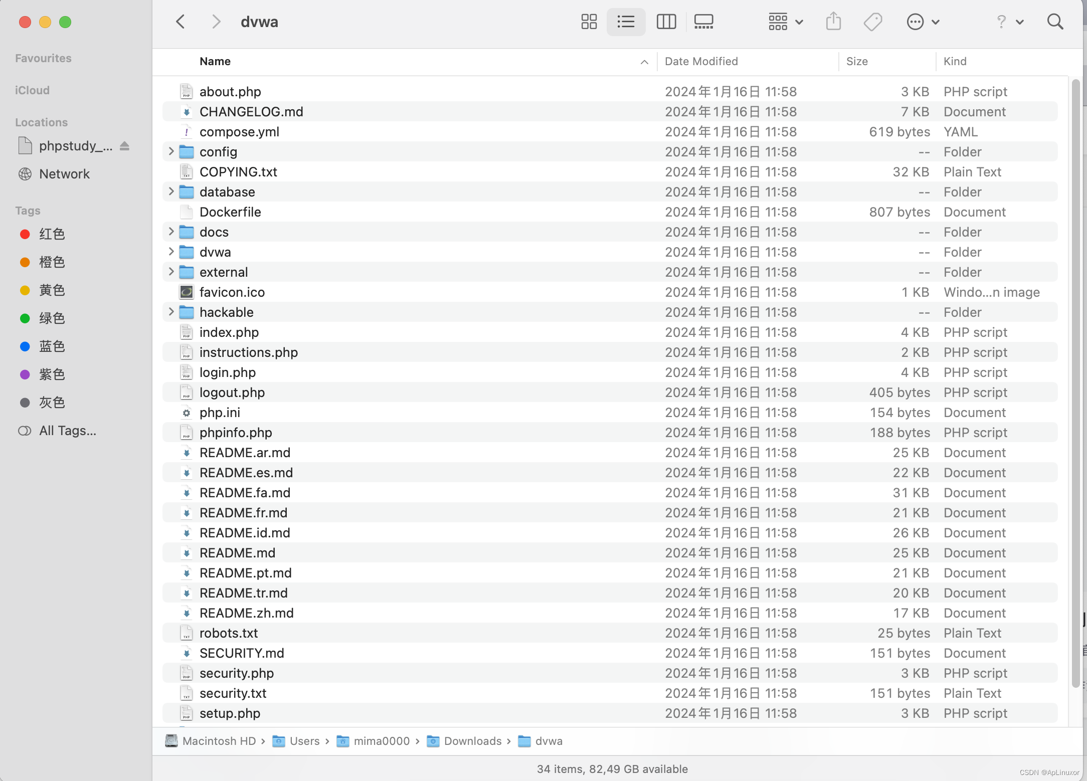The image size is (1087, 781).
Task: Expand the hackable folder
Action: 171,312
